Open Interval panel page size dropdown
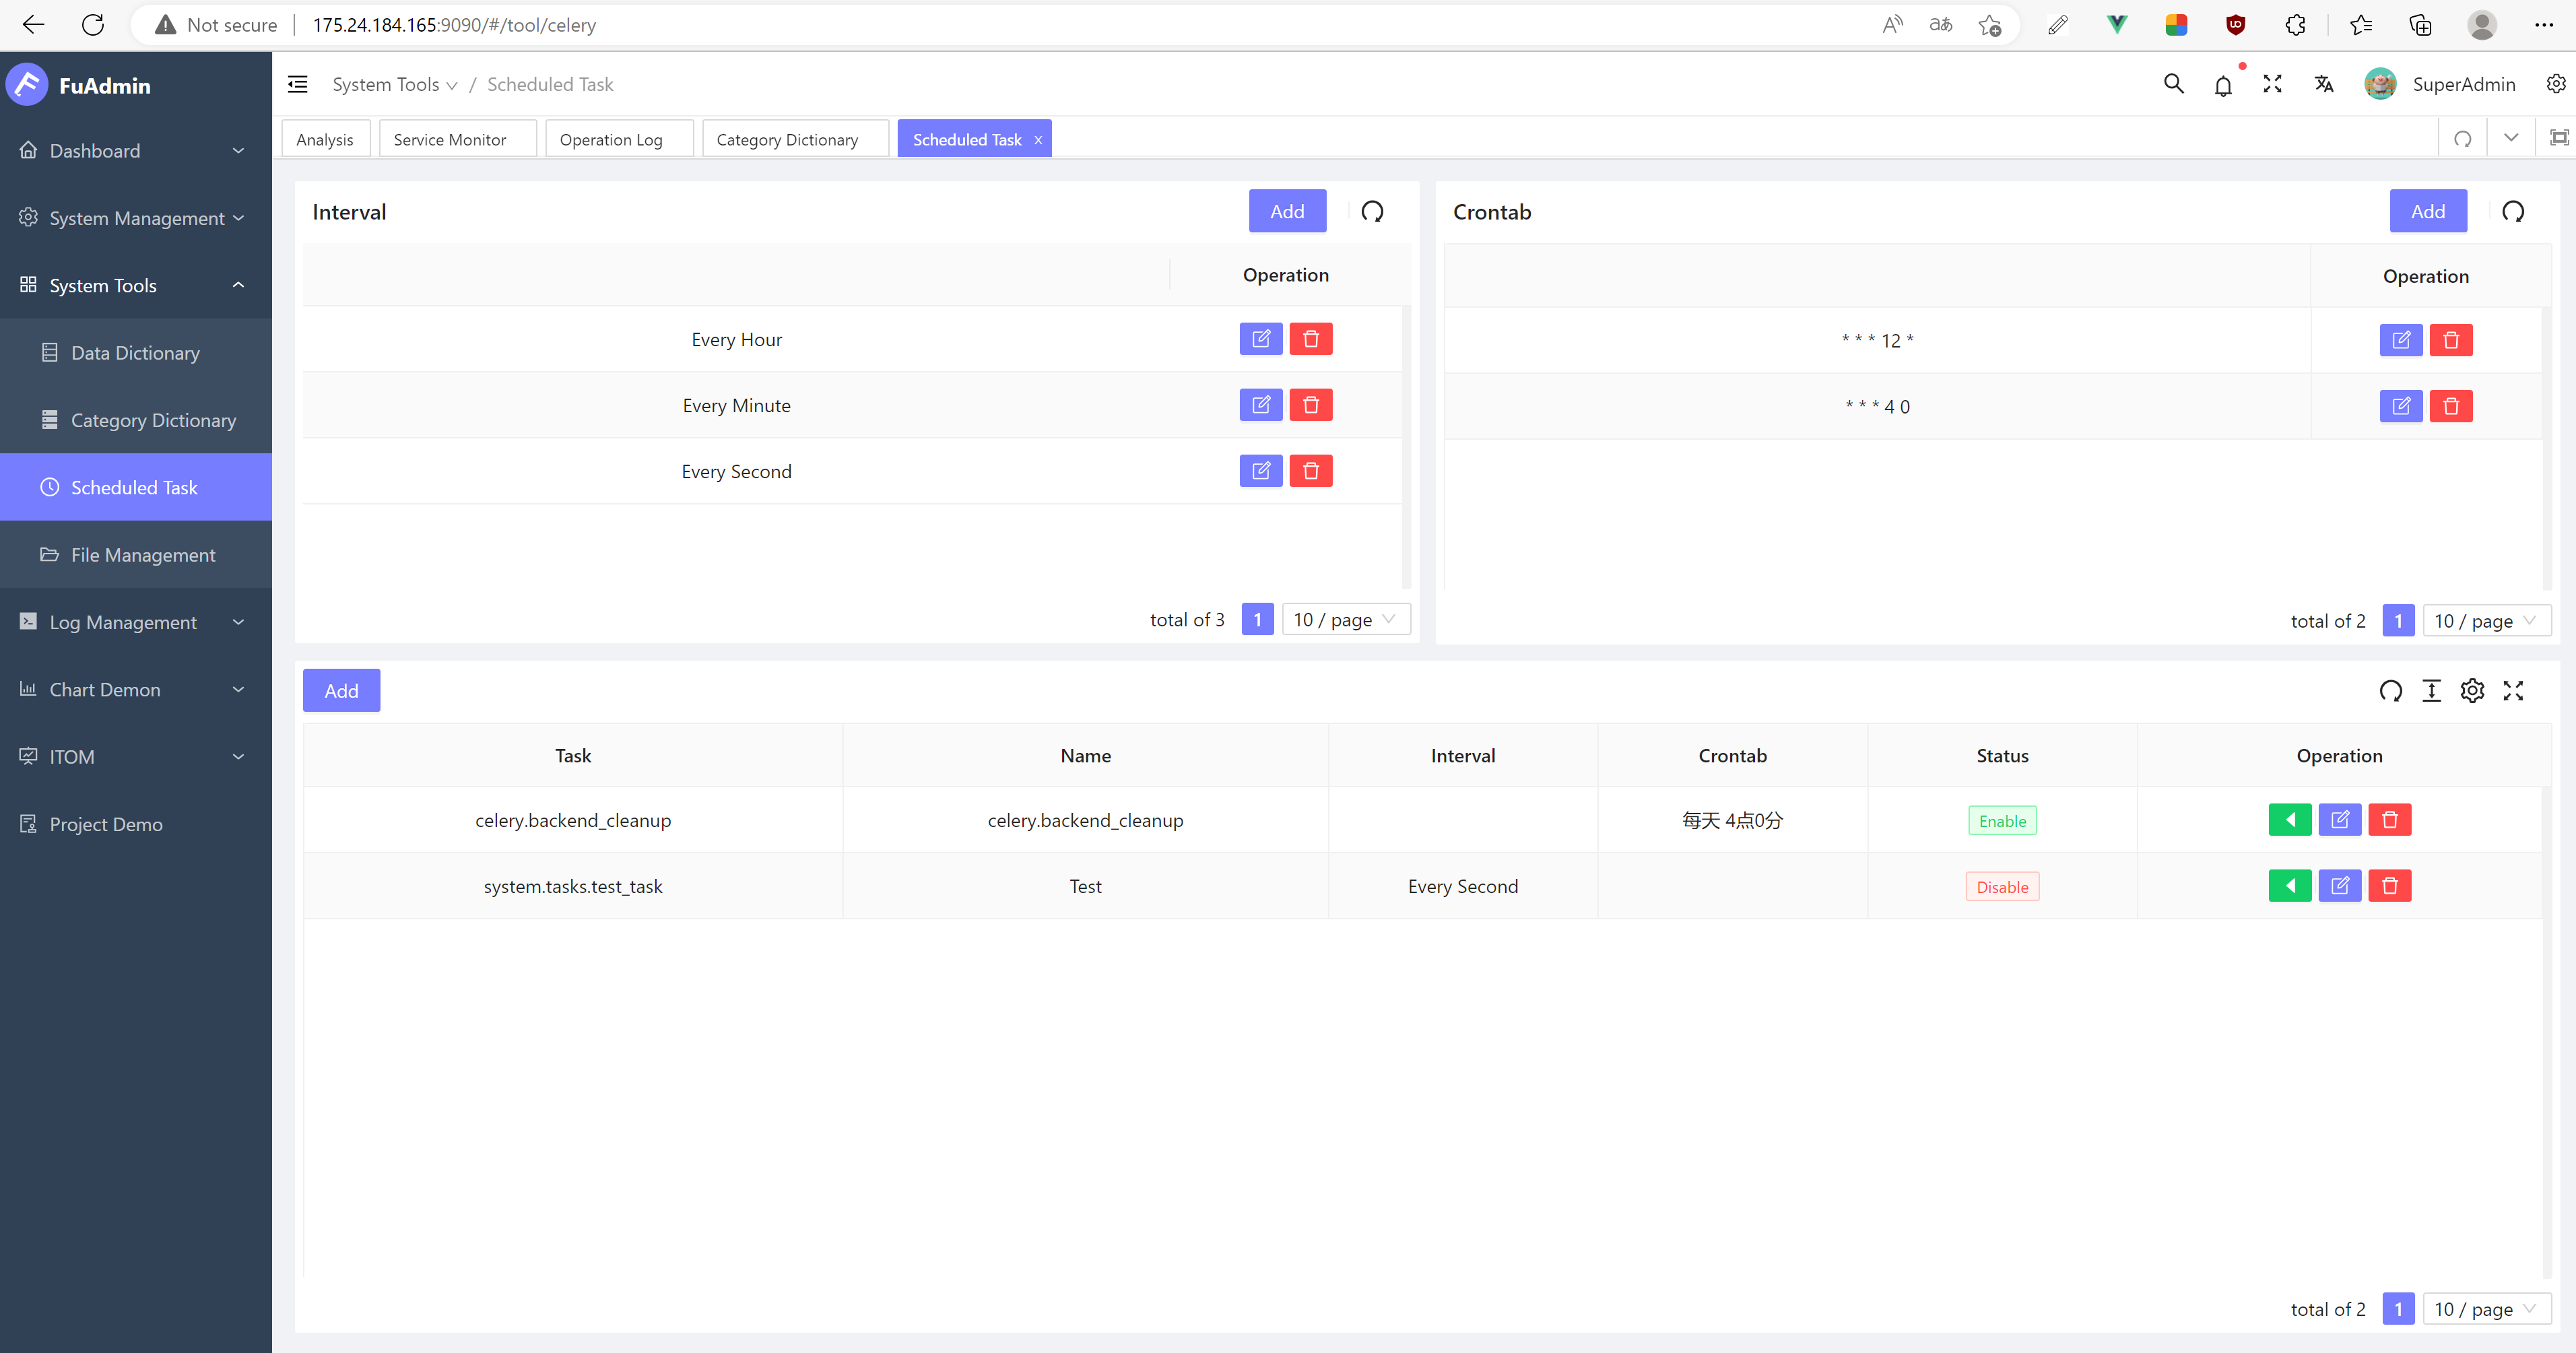 pos(1345,620)
